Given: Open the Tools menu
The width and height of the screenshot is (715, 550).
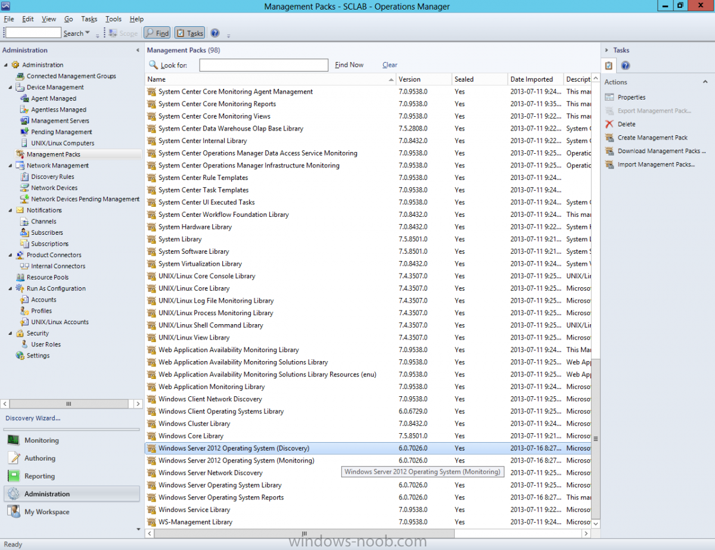Looking at the screenshot, I should [x=113, y=19].
